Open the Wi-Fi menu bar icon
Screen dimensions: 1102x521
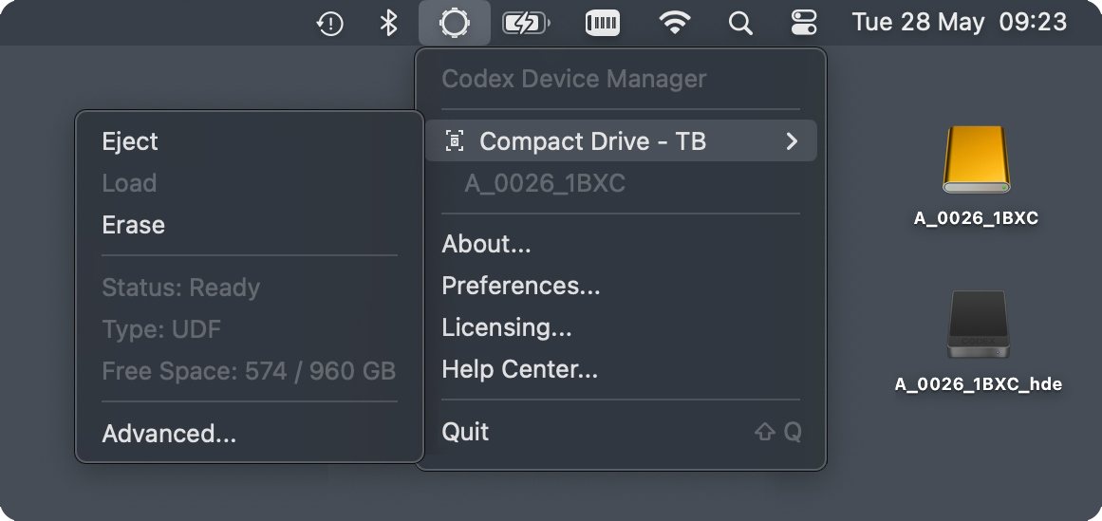[x=675, y=23]
